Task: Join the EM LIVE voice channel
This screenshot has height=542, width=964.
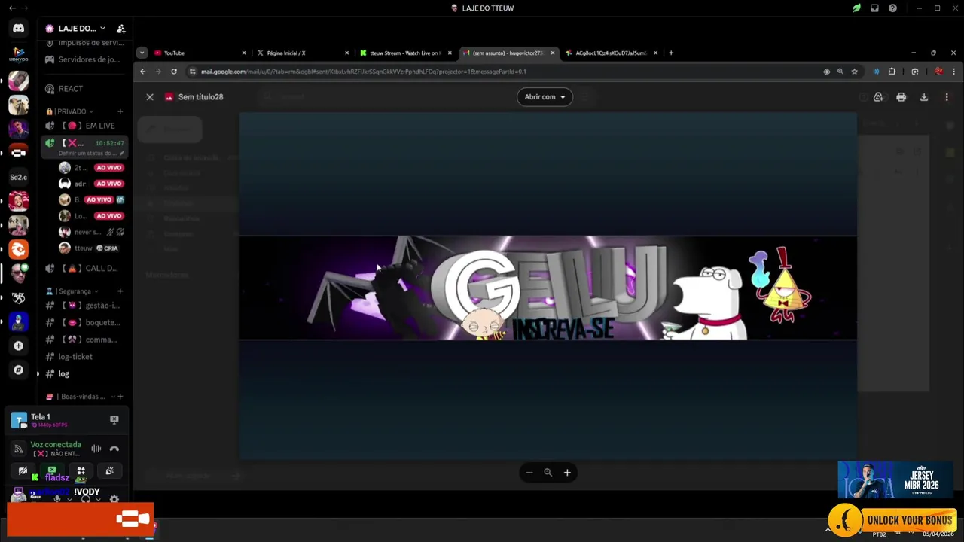Action: coord(82,126)
